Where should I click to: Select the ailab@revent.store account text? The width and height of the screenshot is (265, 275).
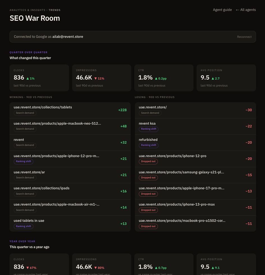tap(68, 37)
